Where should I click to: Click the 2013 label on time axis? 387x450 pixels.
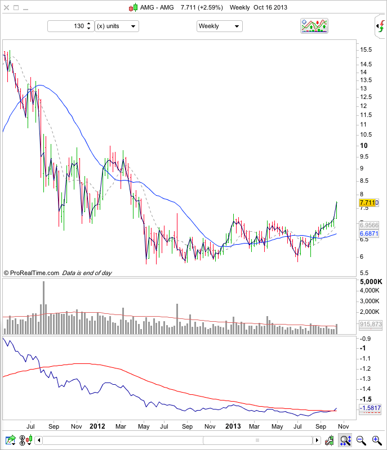click(x=233, y=426)
